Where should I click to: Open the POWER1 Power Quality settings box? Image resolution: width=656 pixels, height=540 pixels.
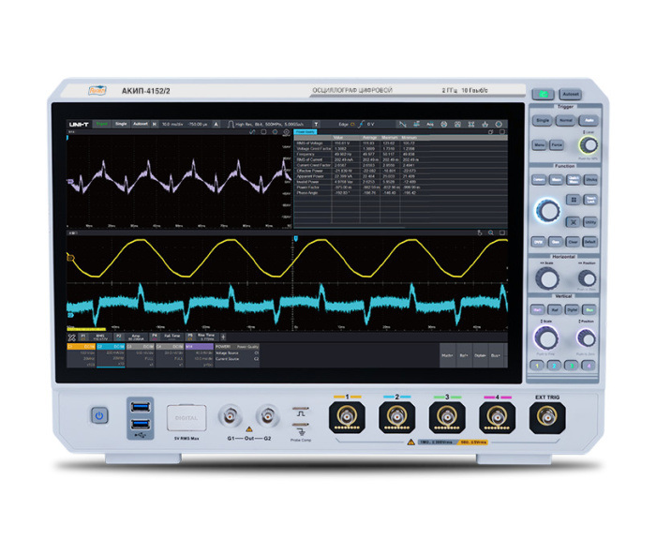point(237,355)
